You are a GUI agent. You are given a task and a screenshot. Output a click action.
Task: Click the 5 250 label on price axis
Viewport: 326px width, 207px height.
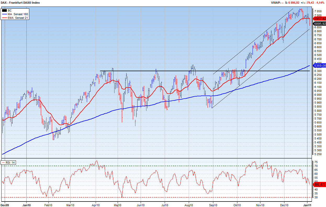point(318,154)
